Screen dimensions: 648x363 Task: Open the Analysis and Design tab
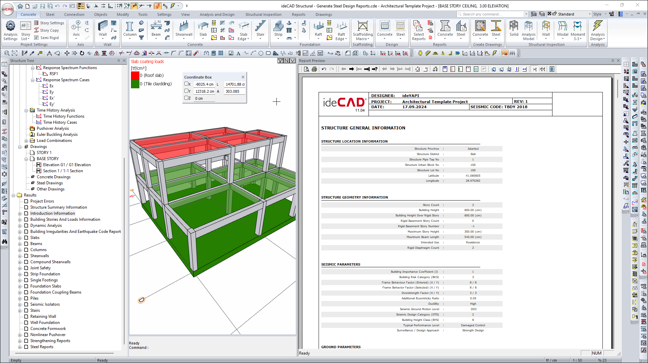[217, 14]
